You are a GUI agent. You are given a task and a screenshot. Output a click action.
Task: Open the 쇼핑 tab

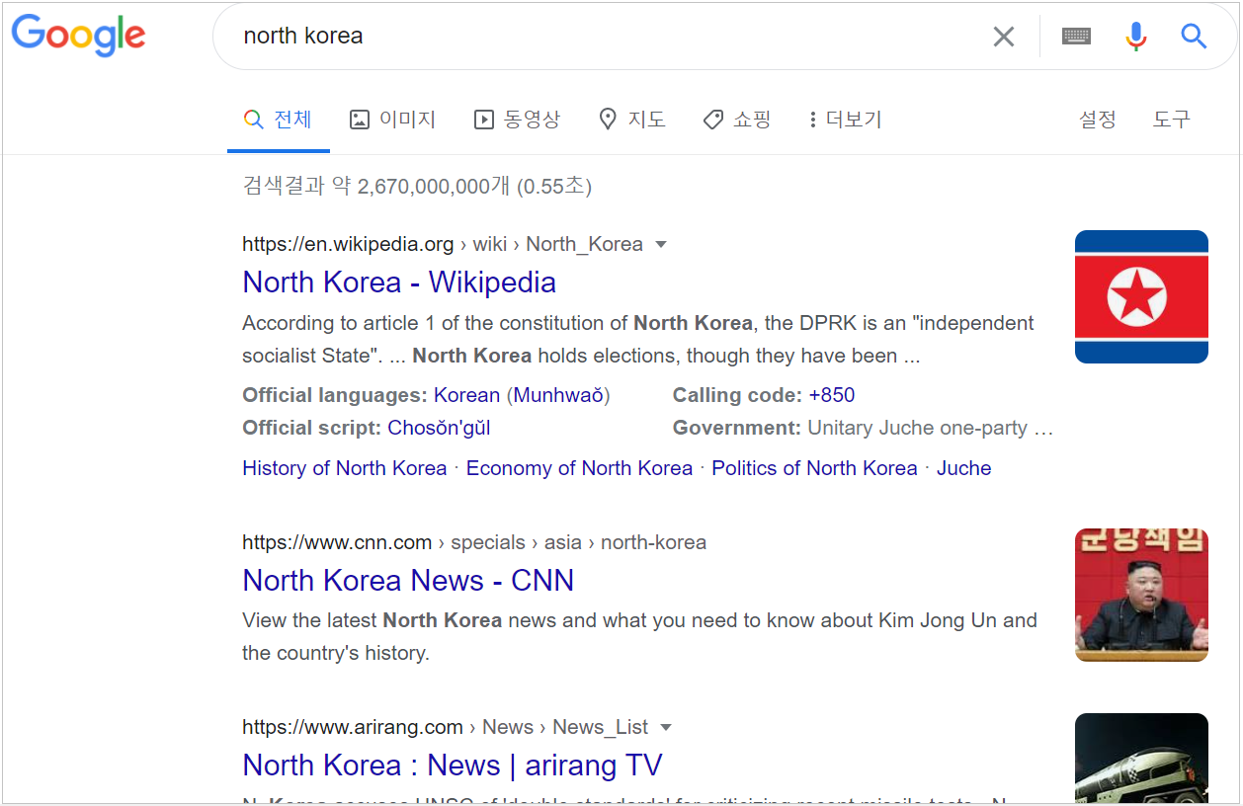pyautogui.click(x=736, y=120)
